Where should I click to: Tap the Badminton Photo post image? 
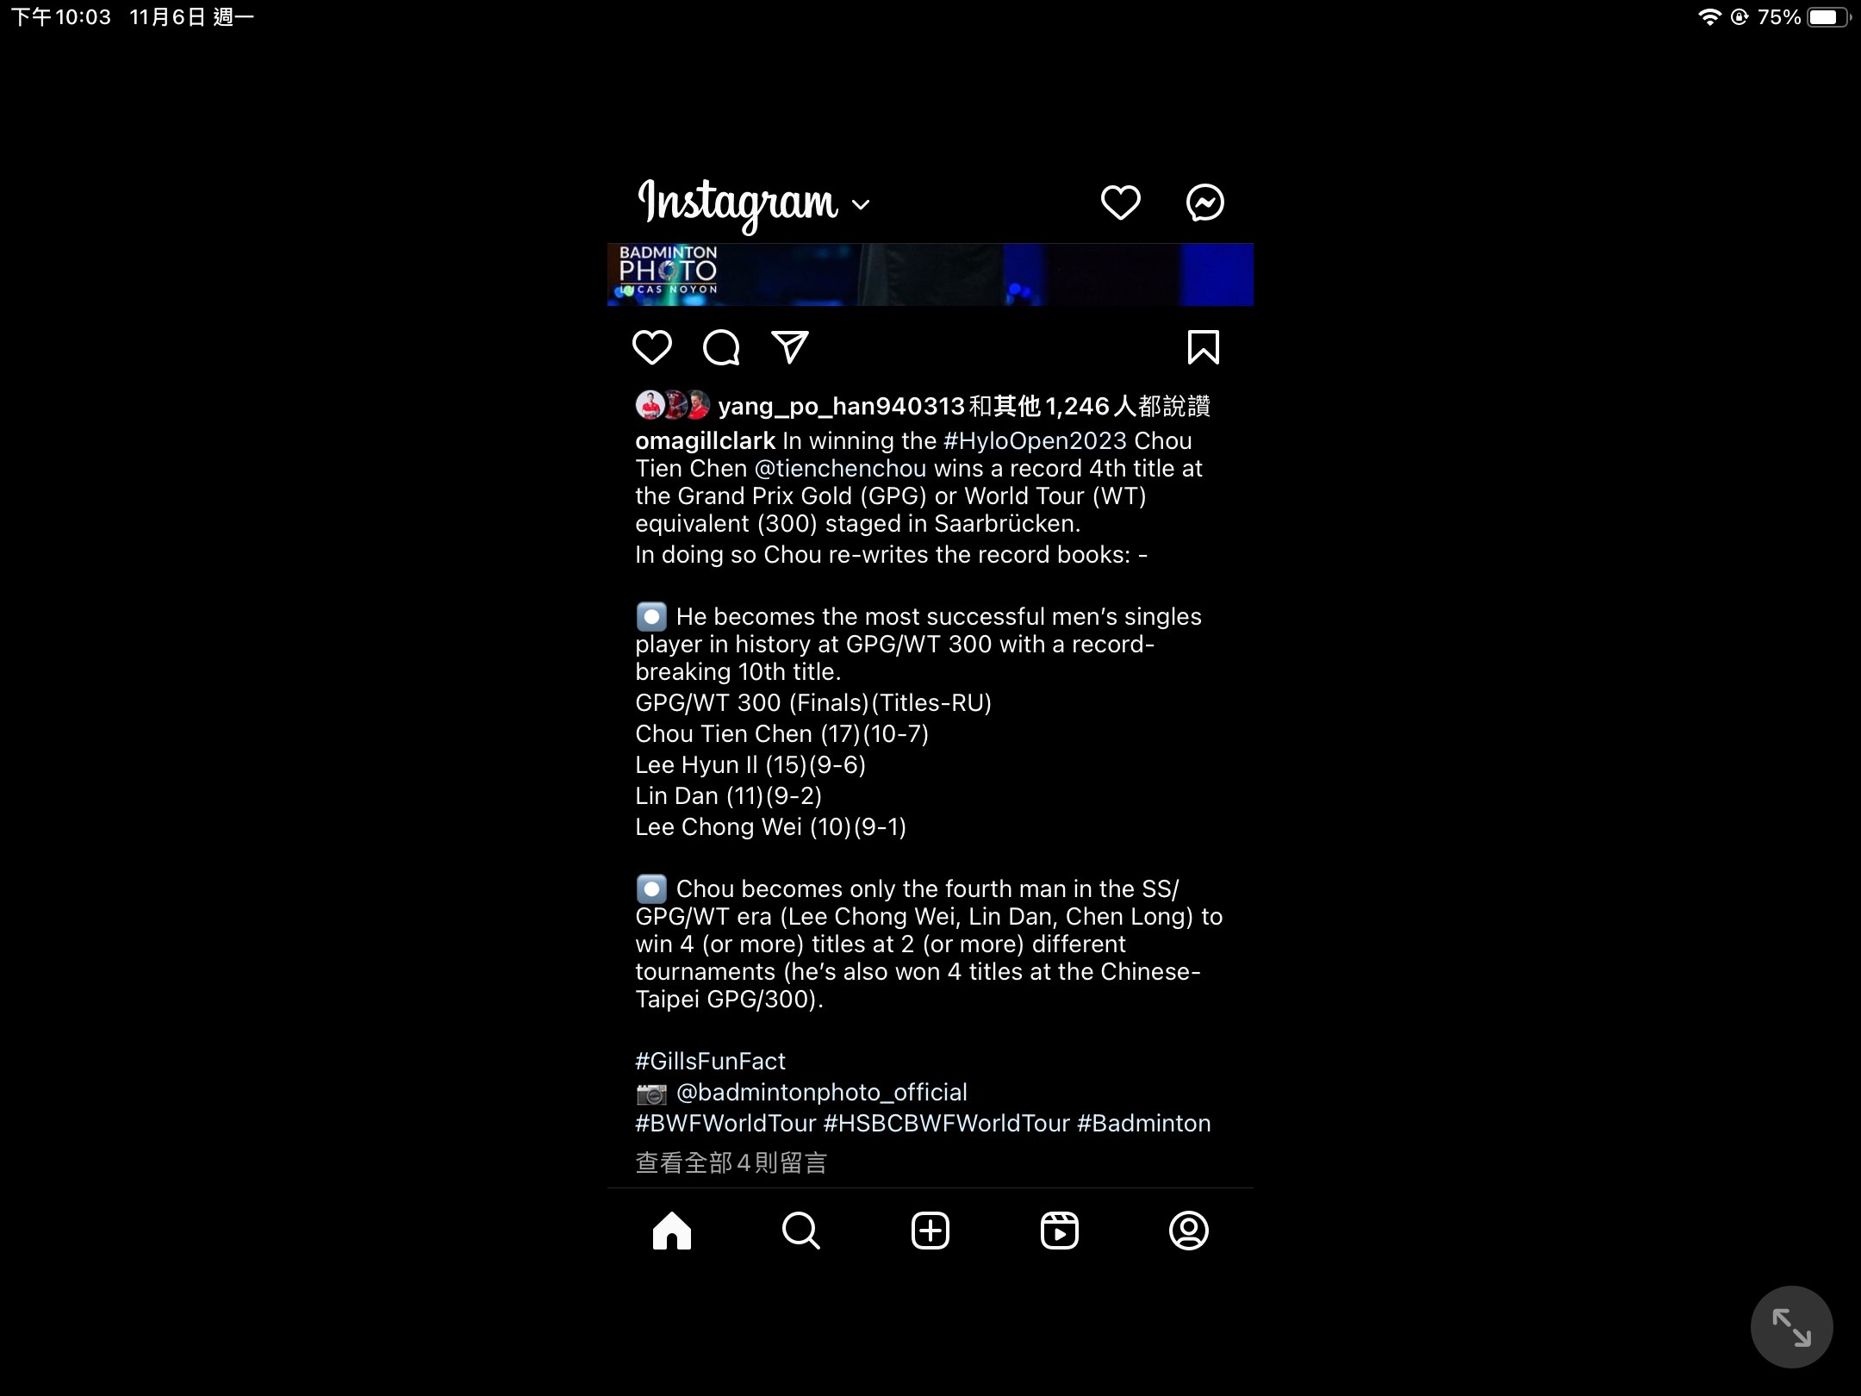point(930,275)
